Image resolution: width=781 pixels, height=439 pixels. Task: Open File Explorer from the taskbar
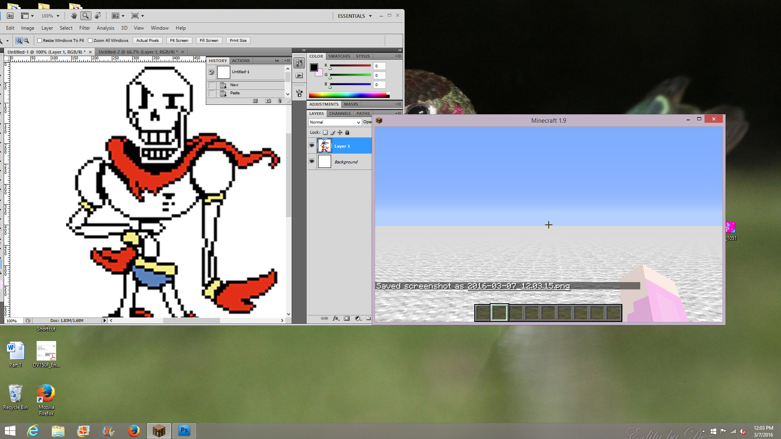tap(58, 430)
